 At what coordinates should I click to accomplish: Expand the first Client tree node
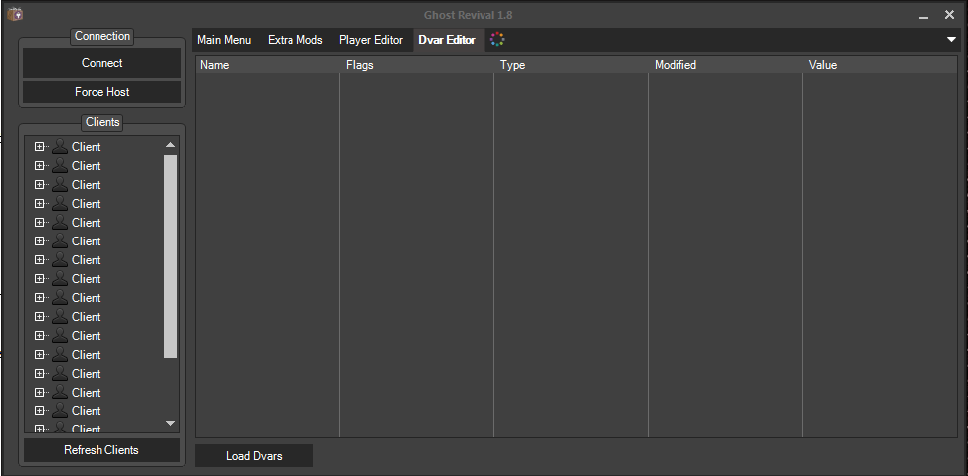click(x=40, y=147)
